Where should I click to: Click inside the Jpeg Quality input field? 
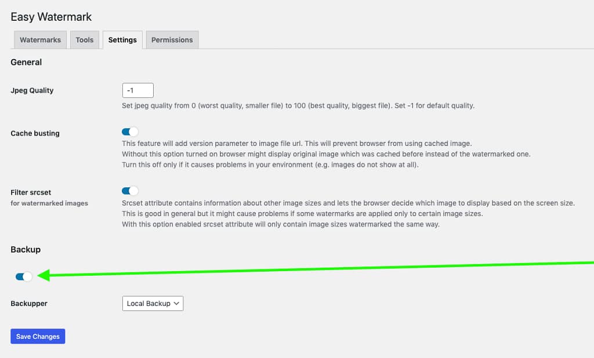click(x=137, y=90)
